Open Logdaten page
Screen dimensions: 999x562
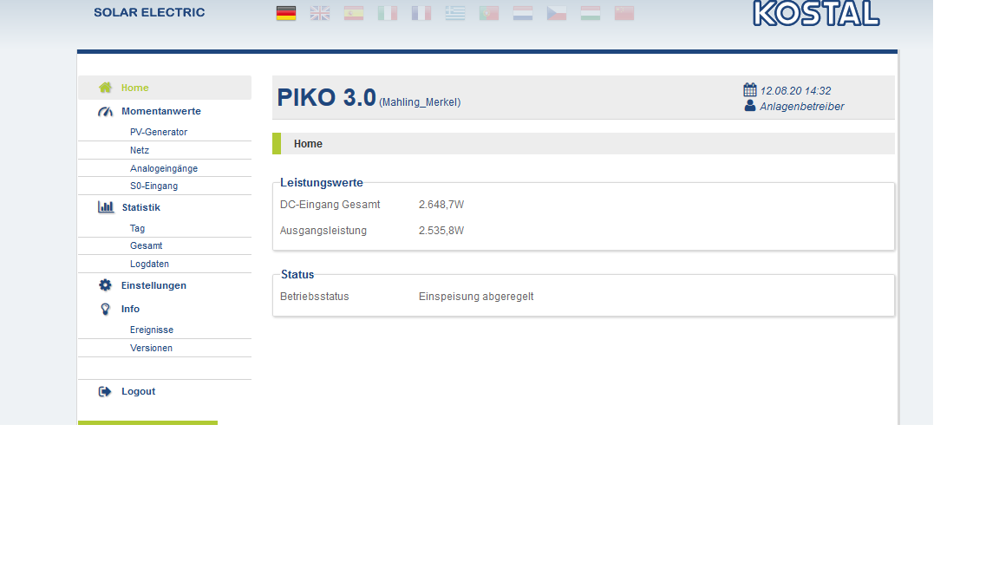point(149,264)
